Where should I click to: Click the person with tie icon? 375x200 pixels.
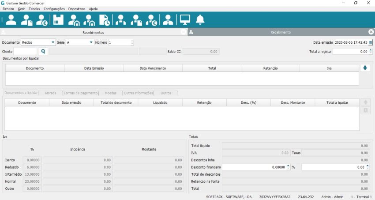(x=168, y=20)
